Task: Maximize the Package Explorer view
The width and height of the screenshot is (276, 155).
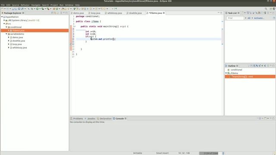Action: (66, 13)
